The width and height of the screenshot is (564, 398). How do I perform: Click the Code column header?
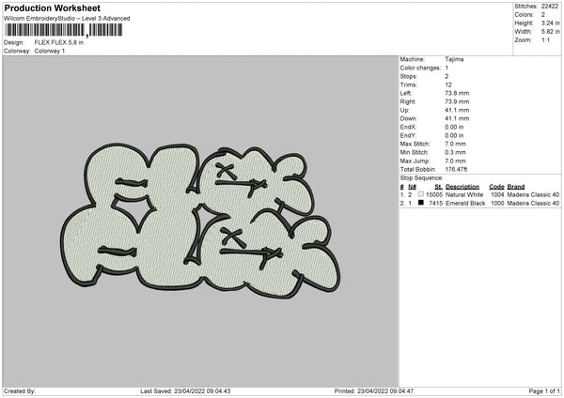point(496,187)
